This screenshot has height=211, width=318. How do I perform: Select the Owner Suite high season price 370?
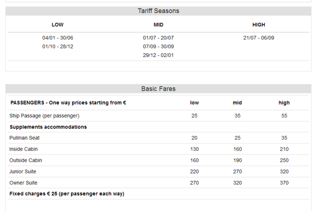point(284,183)
